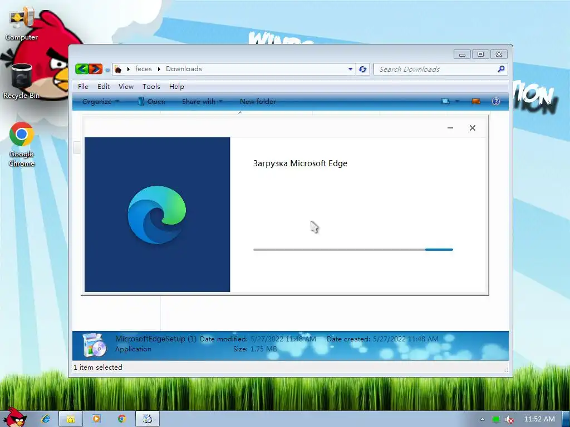
Task: Open the media player from the taskbar
Action: point(96,419)
